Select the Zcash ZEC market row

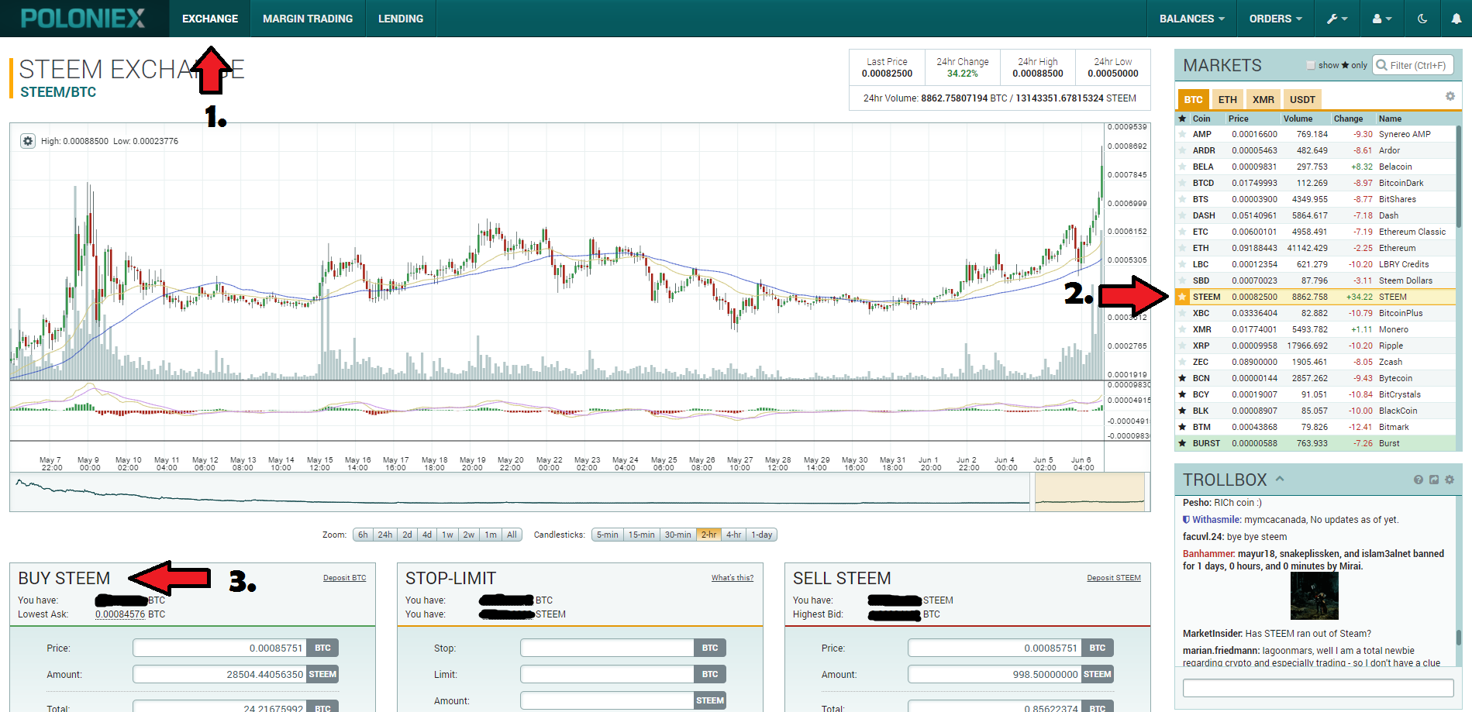pyautogui.click(x=1315, y=362)
